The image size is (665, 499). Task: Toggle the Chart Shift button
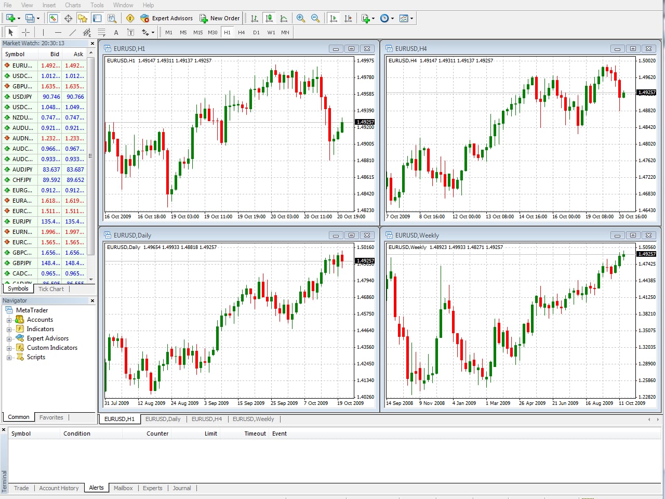(x=348, y=18)
